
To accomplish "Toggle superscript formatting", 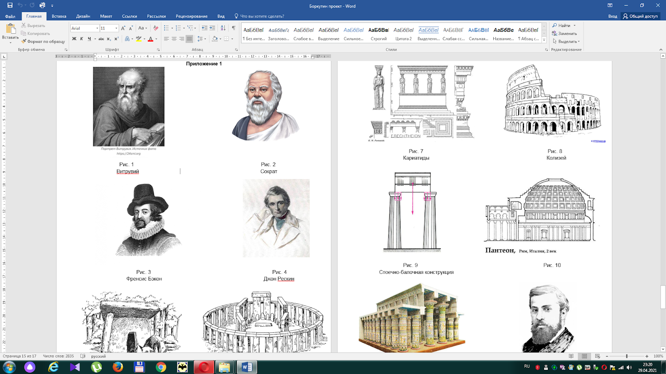I will click(117, 39).
